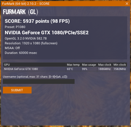Image resolution: width=131 pixels, height=127 pixels.
Task: Click the GPU column header
Action: tap(34, 65)
